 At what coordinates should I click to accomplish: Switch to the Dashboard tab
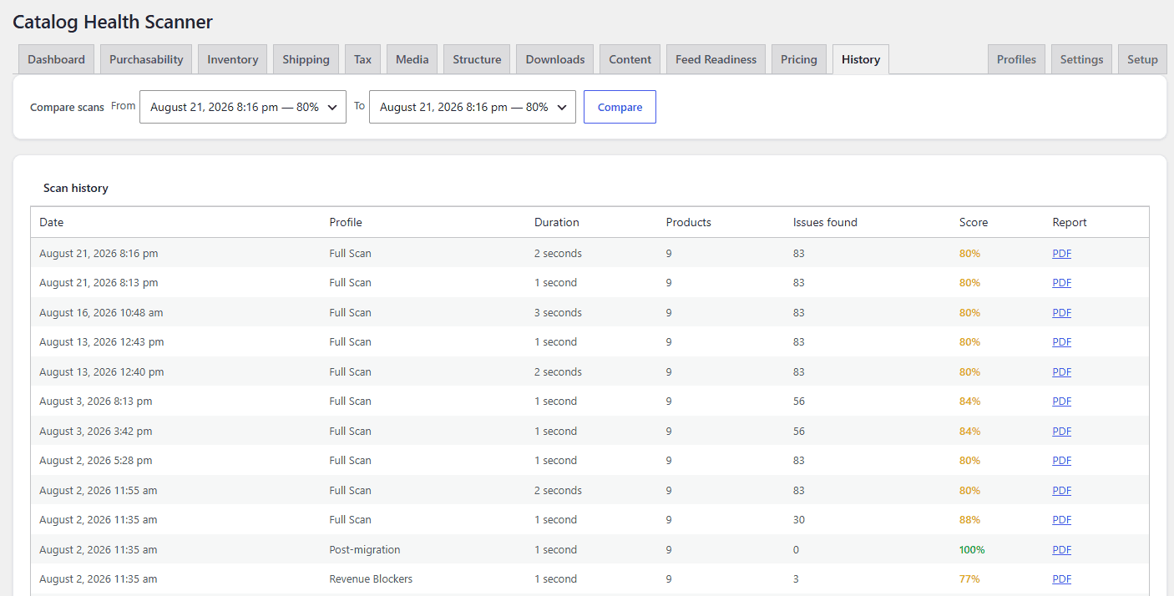tap(56, 59)
